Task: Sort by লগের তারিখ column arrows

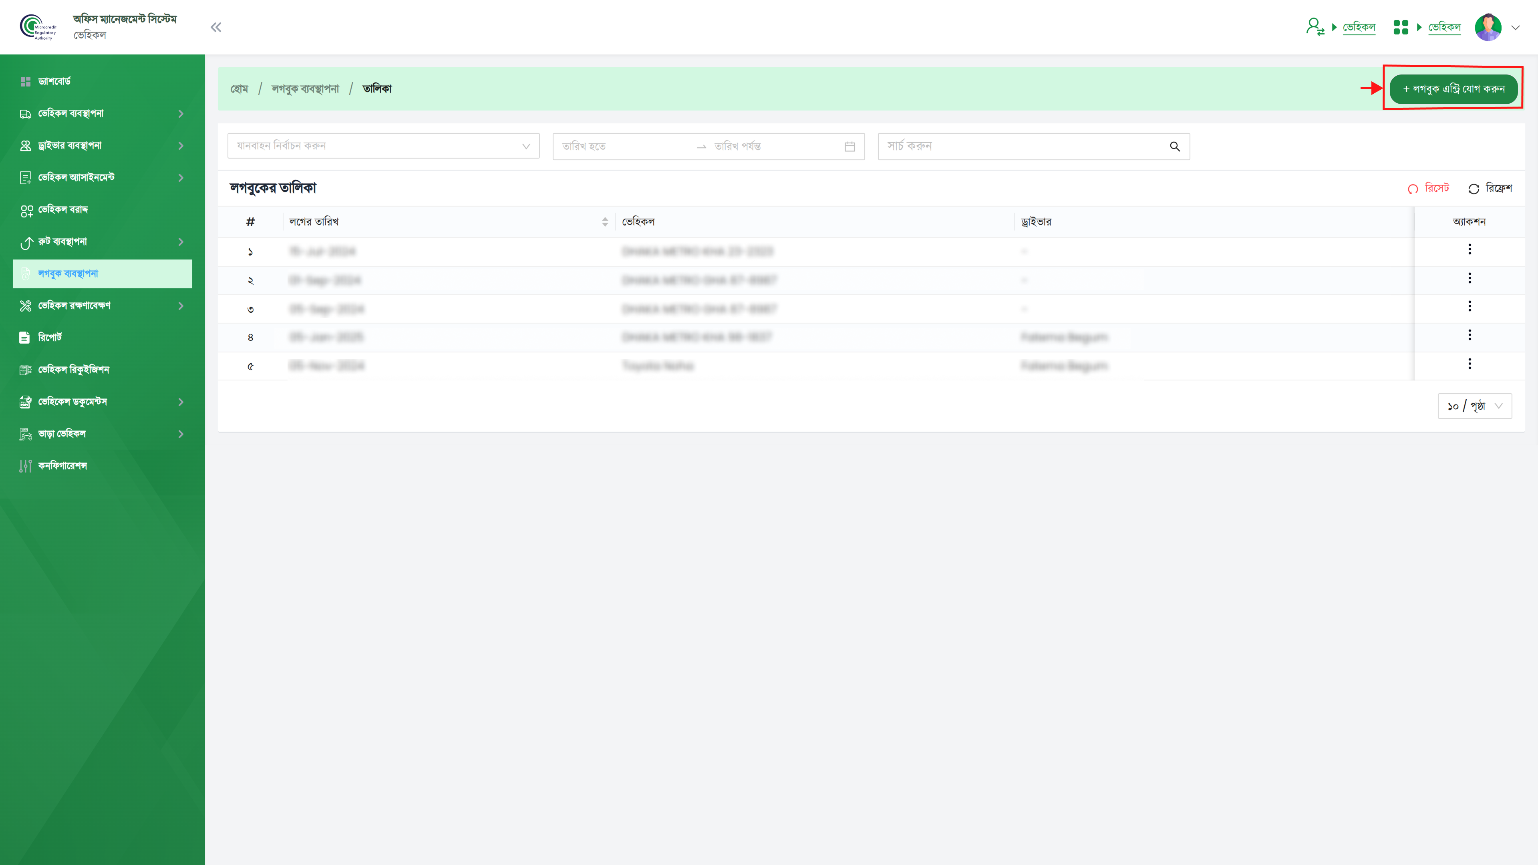Action: click(605, 222)
